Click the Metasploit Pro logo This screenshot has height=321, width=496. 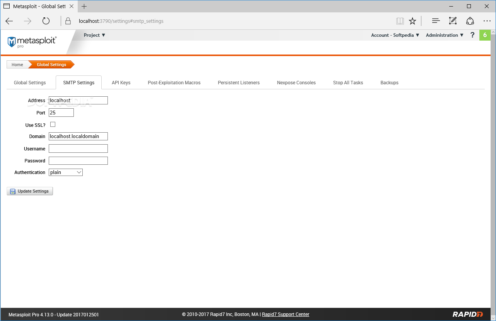[x=32, y=42]
